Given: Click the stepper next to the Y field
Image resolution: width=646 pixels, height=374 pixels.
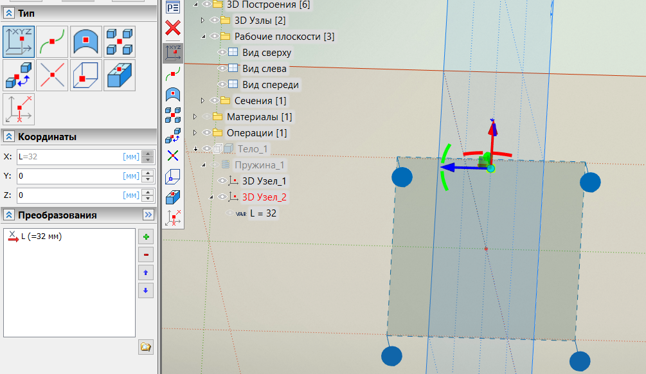Looking at the screenshot, I should [147, 176].
